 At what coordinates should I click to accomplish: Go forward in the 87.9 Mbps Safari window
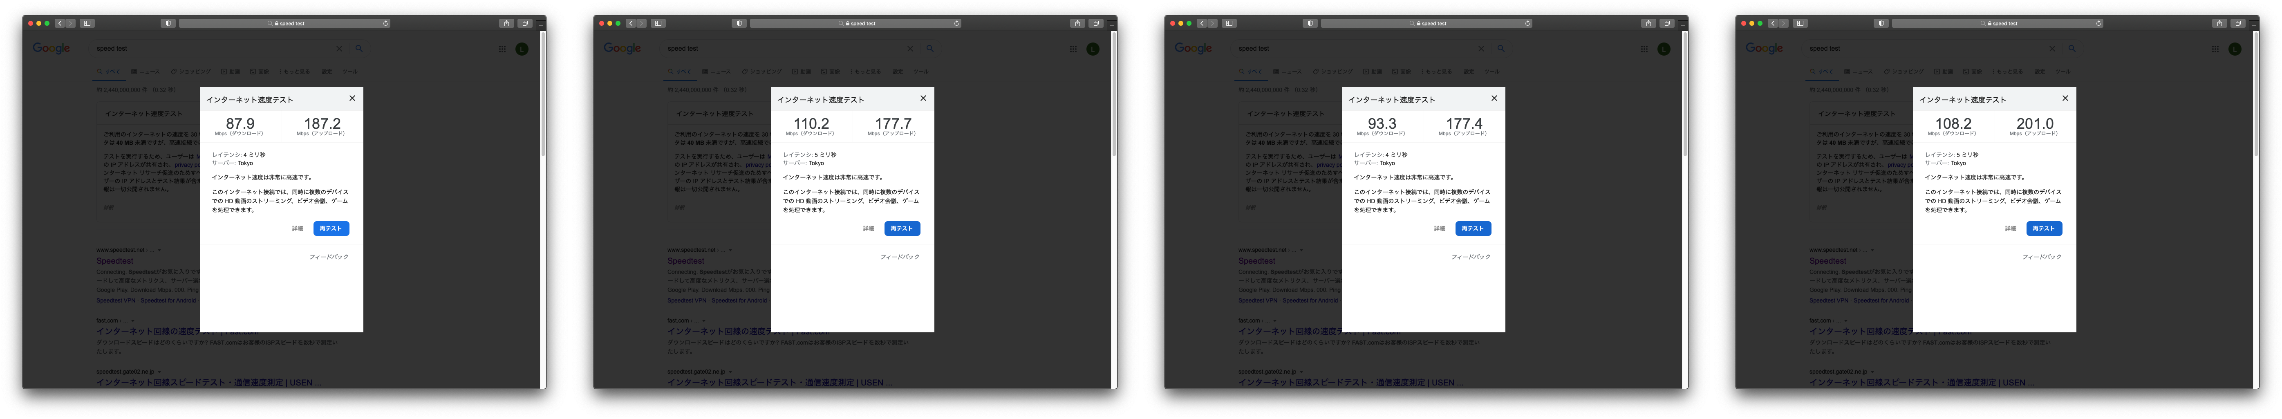70,23
